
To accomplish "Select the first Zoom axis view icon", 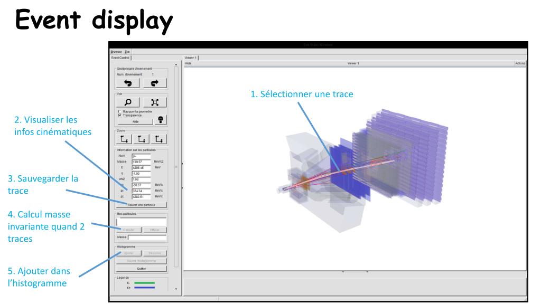I will 124,139.
